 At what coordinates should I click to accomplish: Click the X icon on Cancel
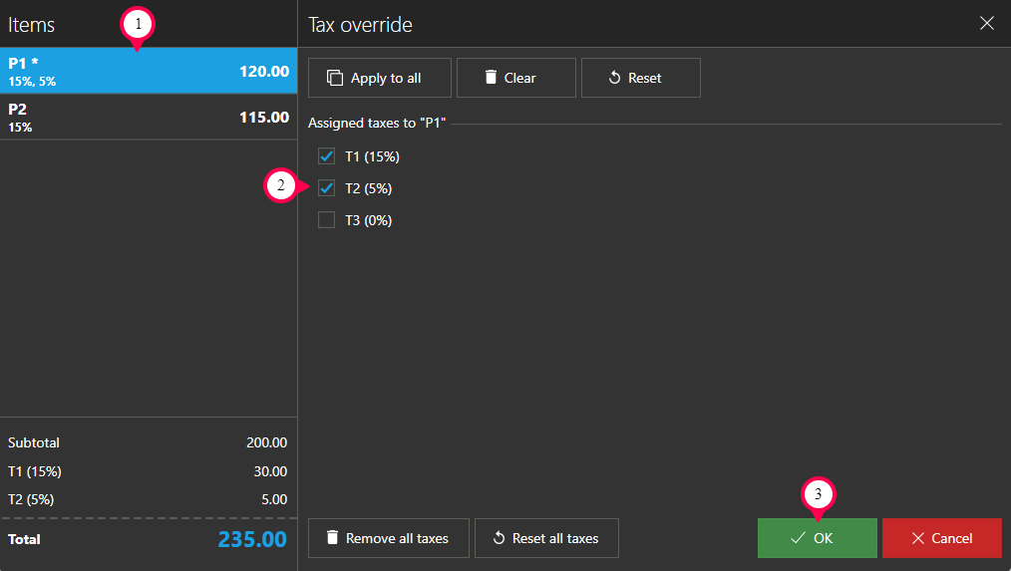[x=918, y=538]
